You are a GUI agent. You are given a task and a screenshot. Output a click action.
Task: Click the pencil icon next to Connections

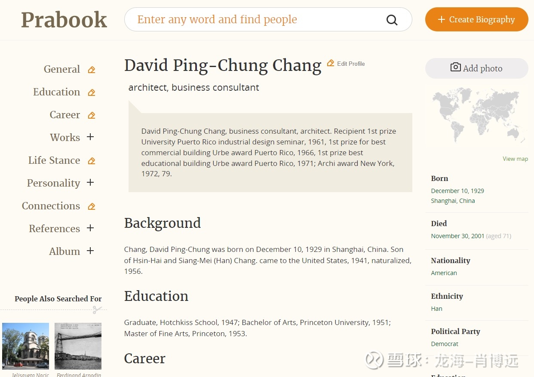[91, 206]
